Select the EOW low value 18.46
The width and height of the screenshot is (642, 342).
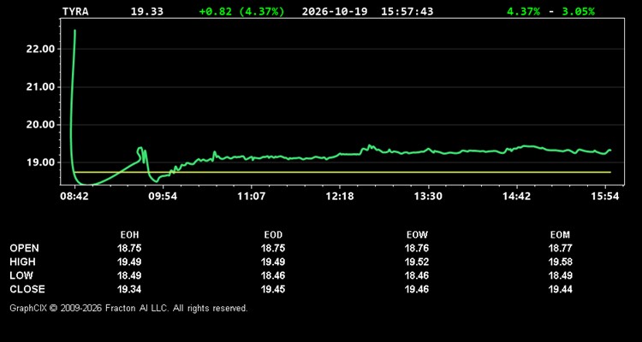pyautogui.click(x=417, y=275)
